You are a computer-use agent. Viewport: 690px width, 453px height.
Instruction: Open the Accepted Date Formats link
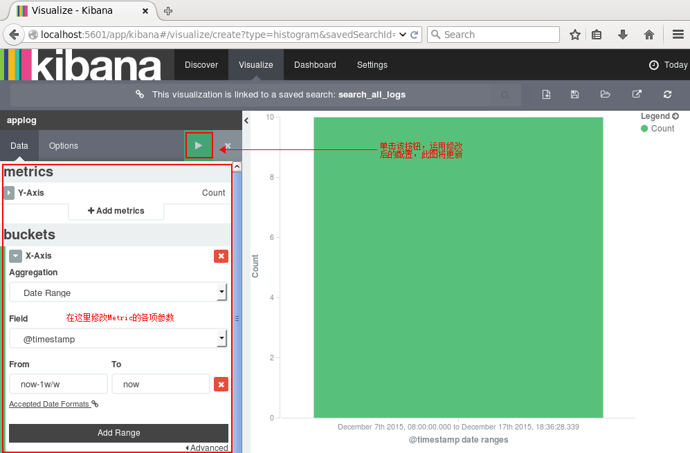pyautogui.click(x=48, y=404)
